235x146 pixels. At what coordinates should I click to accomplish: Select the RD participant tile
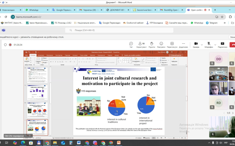click(x=219, y=103)
